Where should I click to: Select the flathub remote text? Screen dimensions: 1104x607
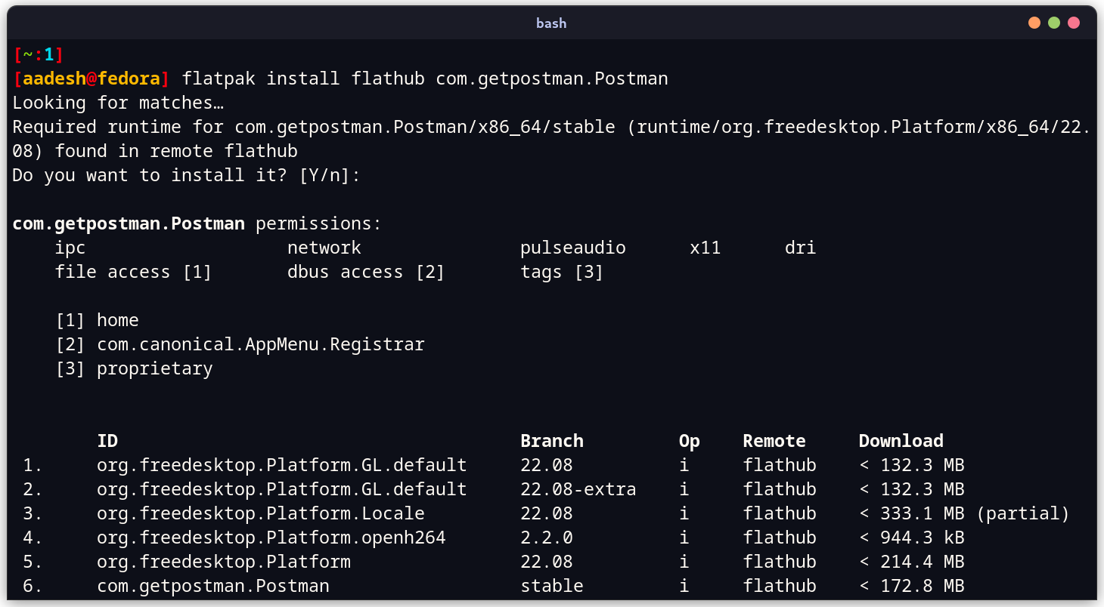point(780,585)
